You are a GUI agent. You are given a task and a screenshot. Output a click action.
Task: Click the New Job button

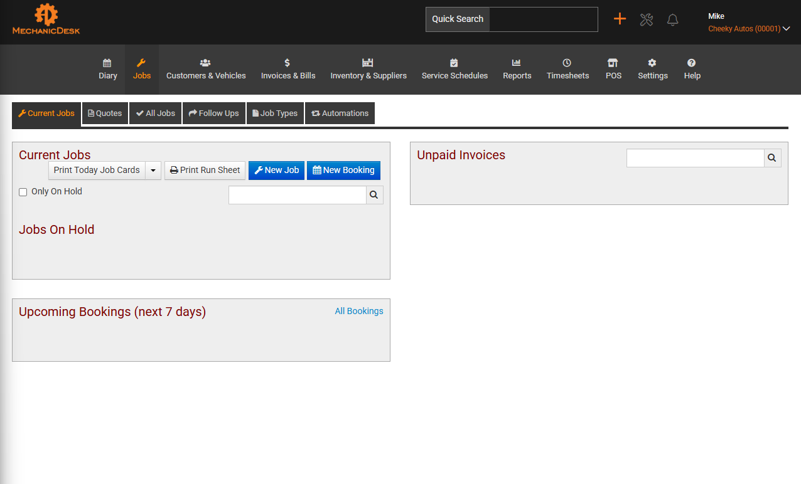click(276, 170)
